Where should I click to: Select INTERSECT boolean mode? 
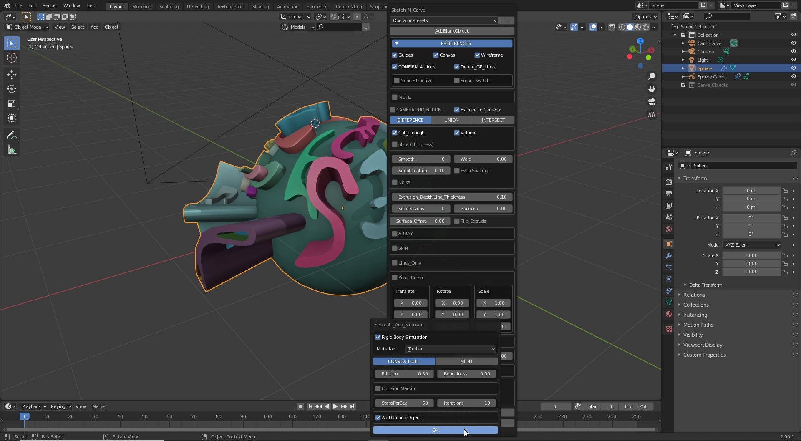493,120
